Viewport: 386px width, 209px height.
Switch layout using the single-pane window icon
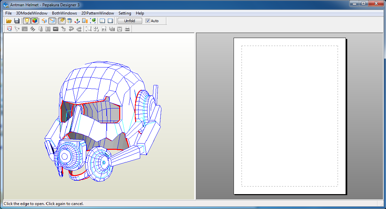(110, 21)
